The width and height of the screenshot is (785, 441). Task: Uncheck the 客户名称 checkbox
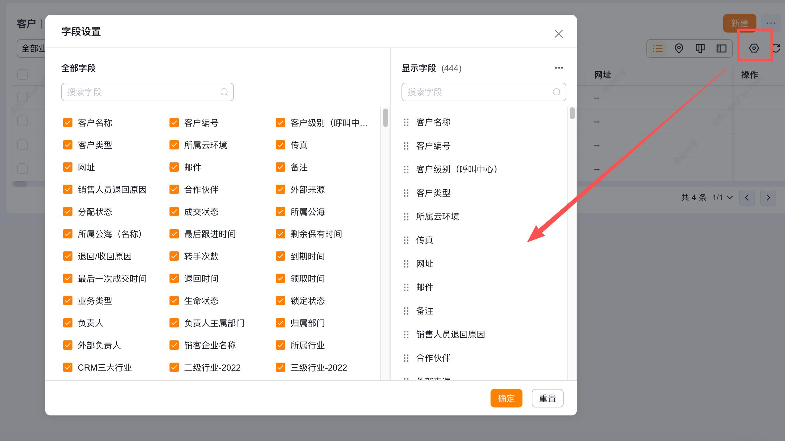click(68, 123)
